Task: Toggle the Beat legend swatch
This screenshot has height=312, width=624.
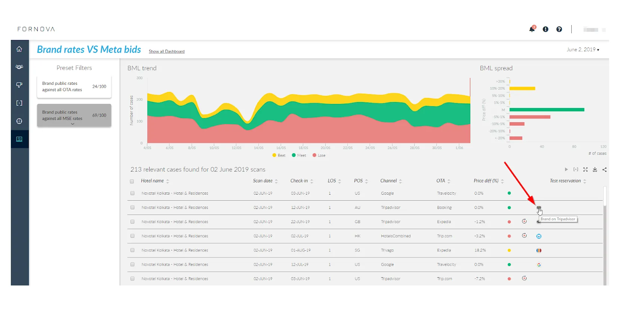Action: click(274, 155)
